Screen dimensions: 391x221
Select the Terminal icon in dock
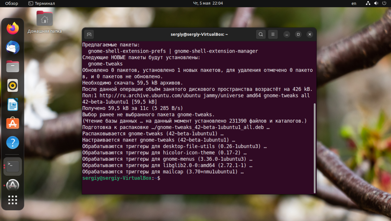click(x=13, y=166)
